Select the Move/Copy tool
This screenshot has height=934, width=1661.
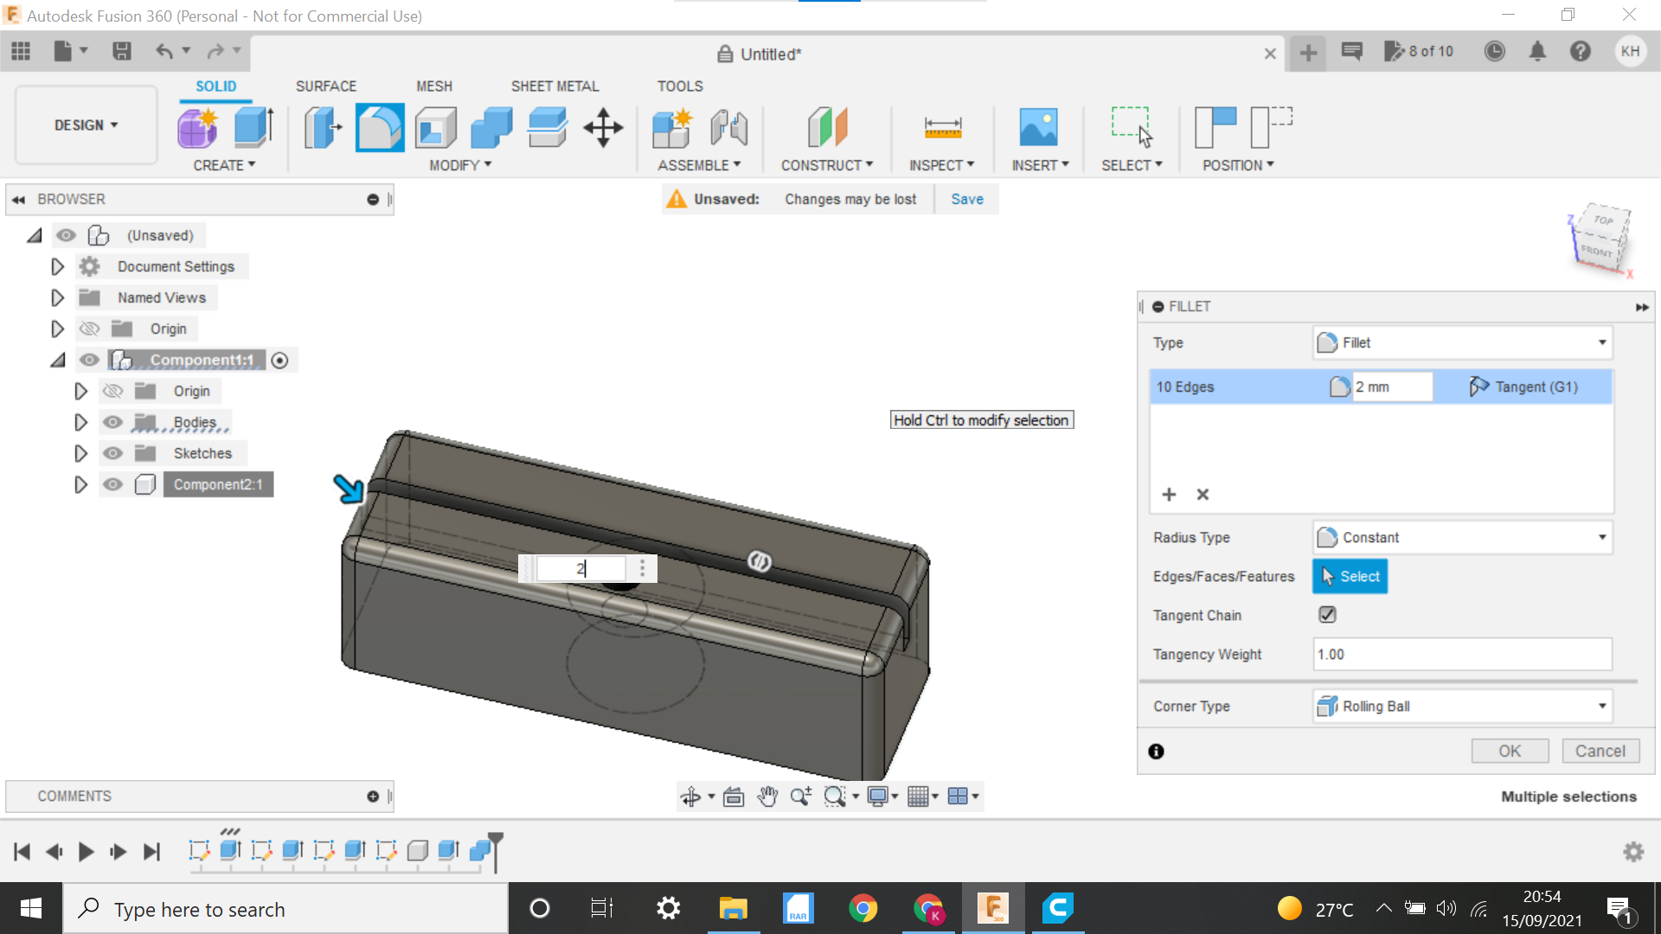point(603,127)
